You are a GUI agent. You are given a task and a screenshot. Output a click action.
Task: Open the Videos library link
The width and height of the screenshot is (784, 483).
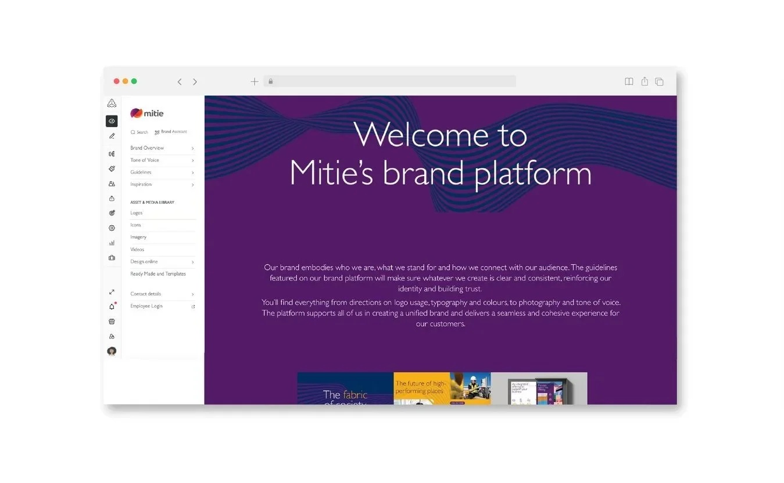137,250
